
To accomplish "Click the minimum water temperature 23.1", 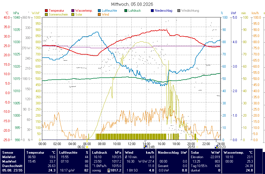I will tap(250, 157).
